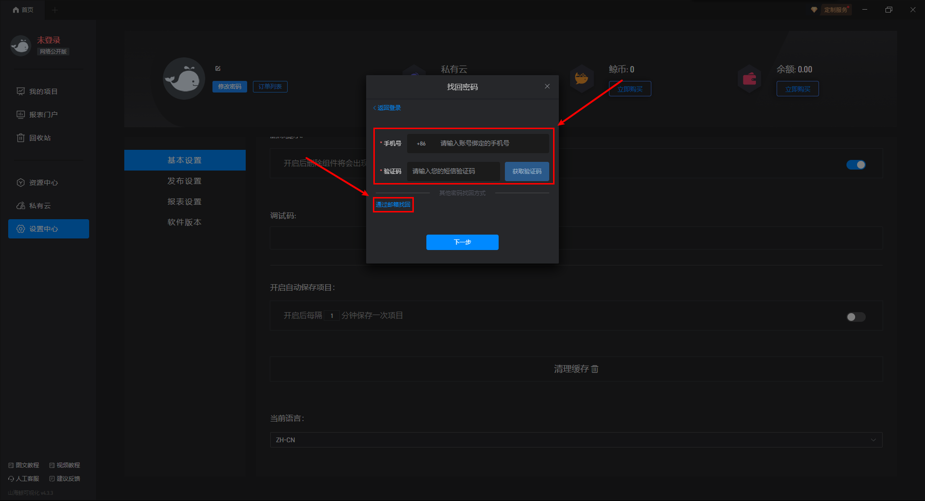
Task: Click the Recover via Email (通过邮箱找回) link
Action: 393,205
